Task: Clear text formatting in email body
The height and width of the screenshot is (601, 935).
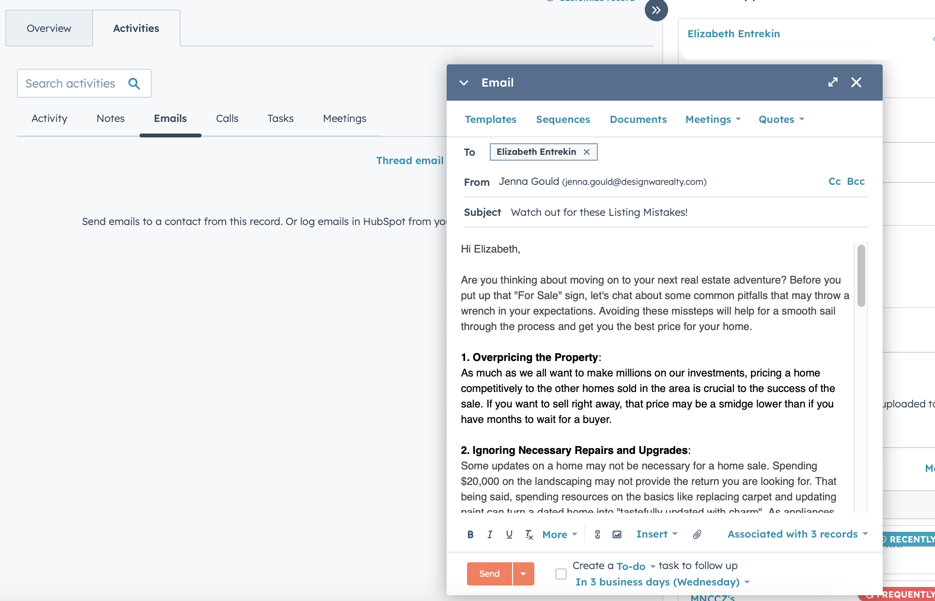Action: pos(529,534)
